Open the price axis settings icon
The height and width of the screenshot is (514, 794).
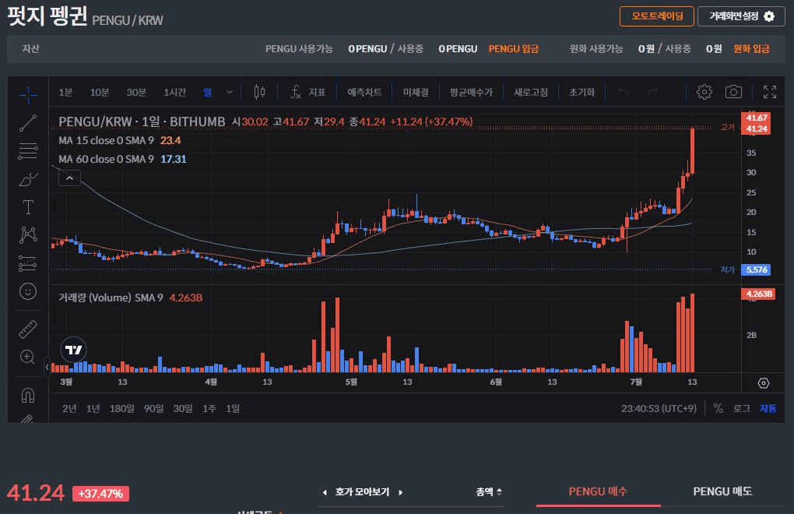pos(763,383)
